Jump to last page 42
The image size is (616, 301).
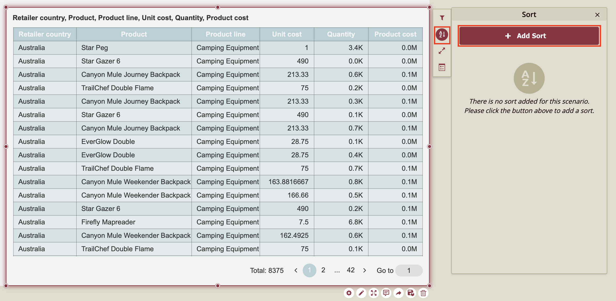(x=350, y=270)
